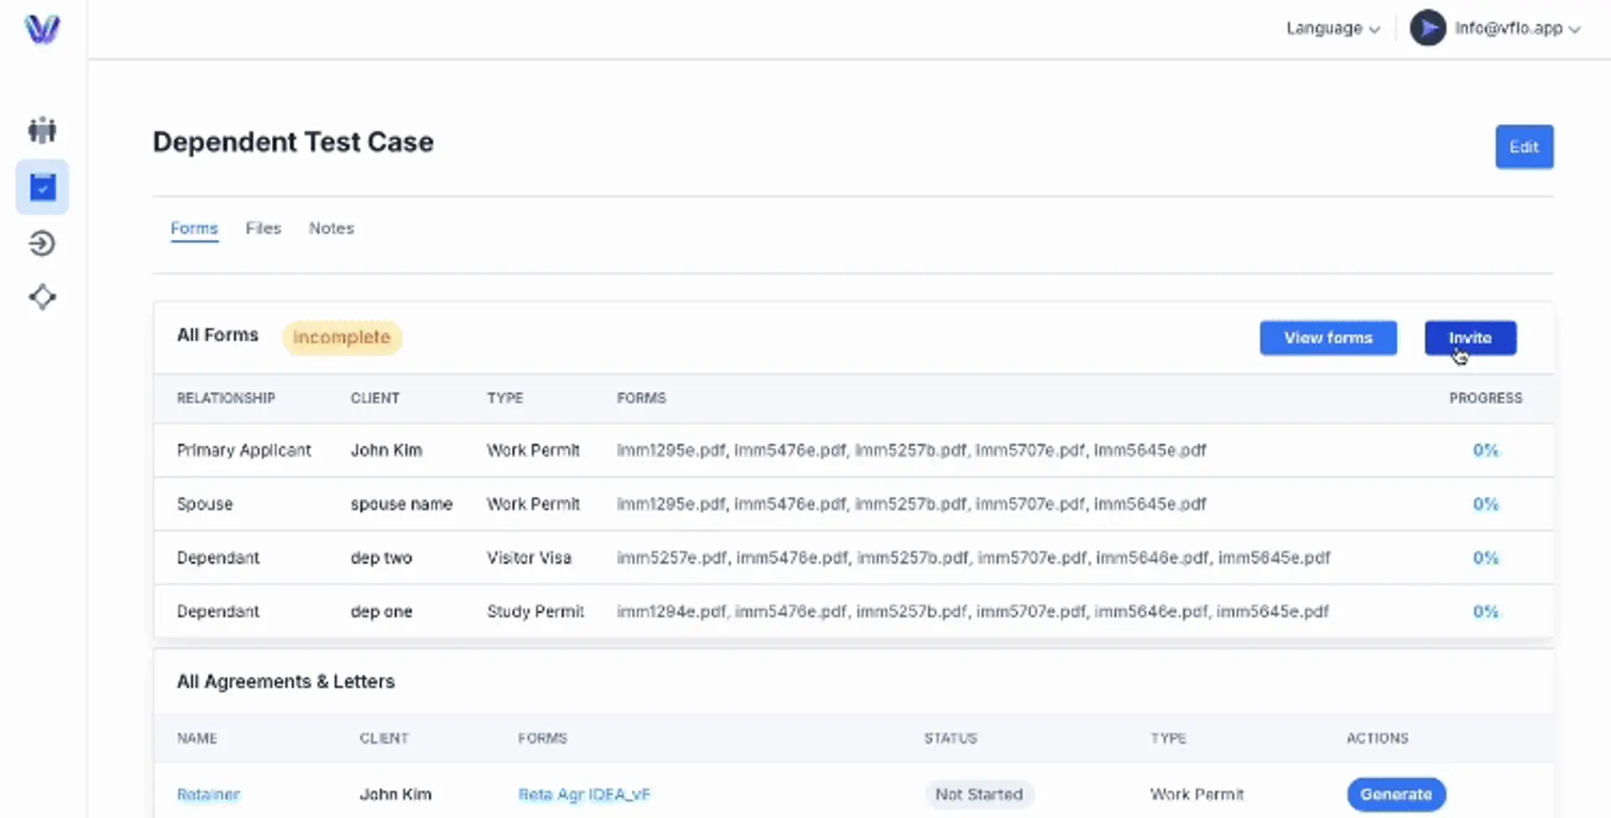This screenshot has width=1611, height=818.
Task: Click the PROGRESS column header
Action: (1485, 399)
